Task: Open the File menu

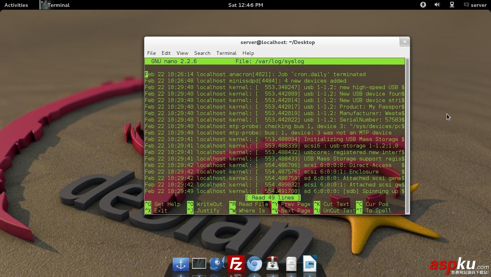Action: (x=151, y=53)
